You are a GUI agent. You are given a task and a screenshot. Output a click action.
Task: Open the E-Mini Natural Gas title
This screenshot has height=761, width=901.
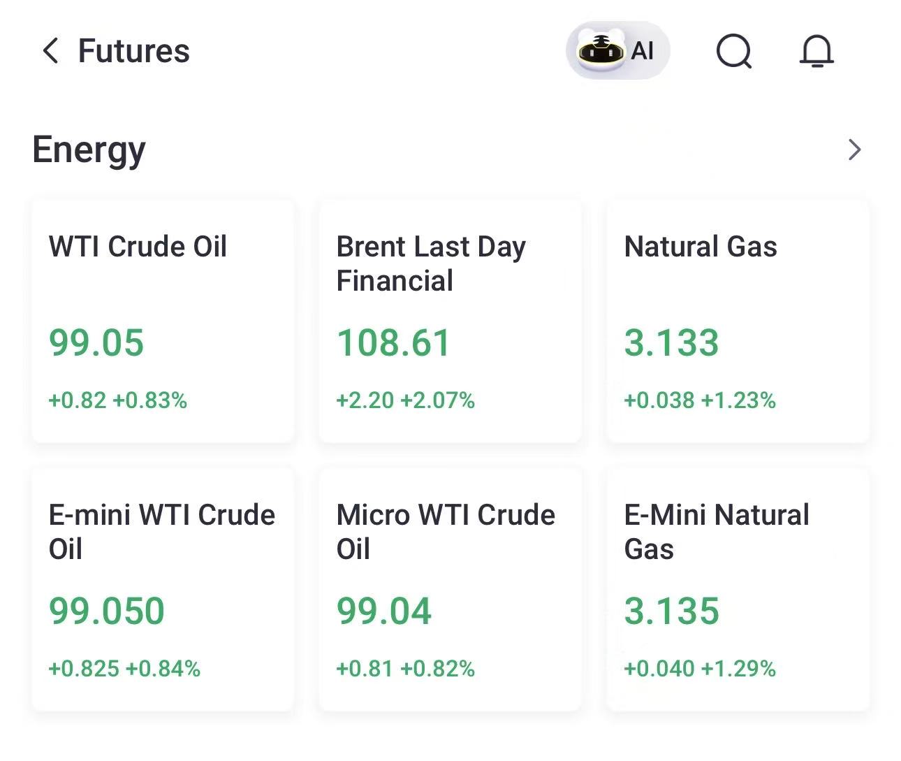click(x=717, y=532)
